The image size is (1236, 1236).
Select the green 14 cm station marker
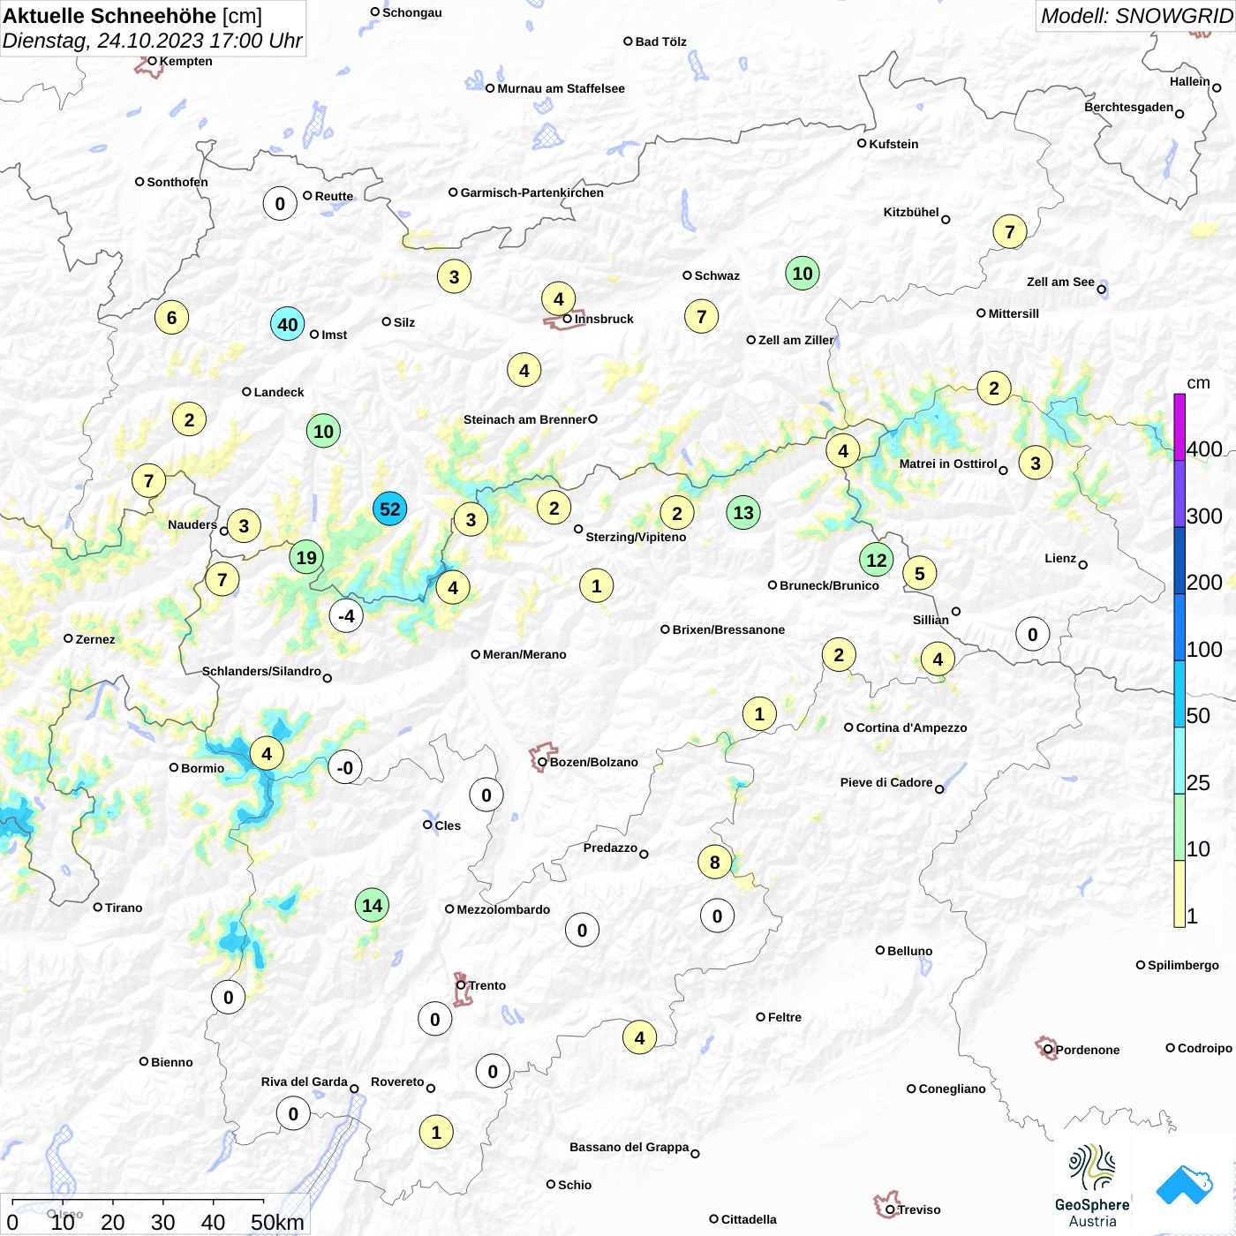(x=373, y=905)
